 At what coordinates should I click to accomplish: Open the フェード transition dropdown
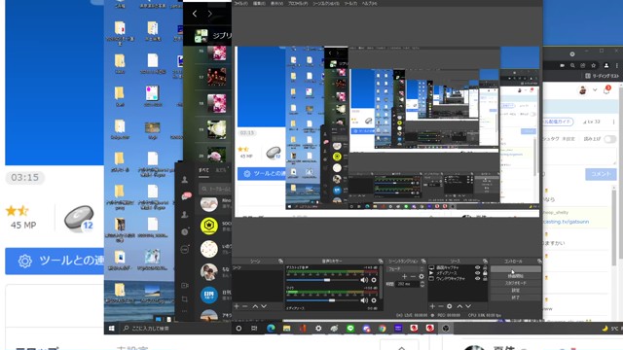coord(405,268)
